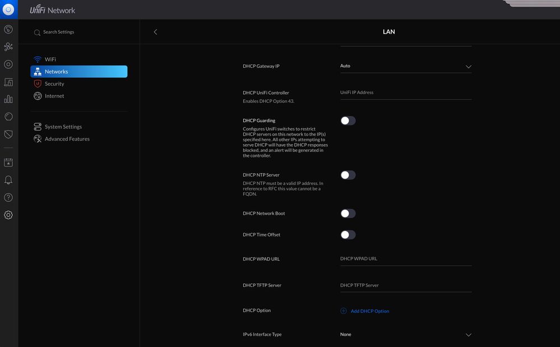This screenshot has height=347, width=560.
Task: Enable the DHCP Guarding toggle
Action: pos(348,121)
